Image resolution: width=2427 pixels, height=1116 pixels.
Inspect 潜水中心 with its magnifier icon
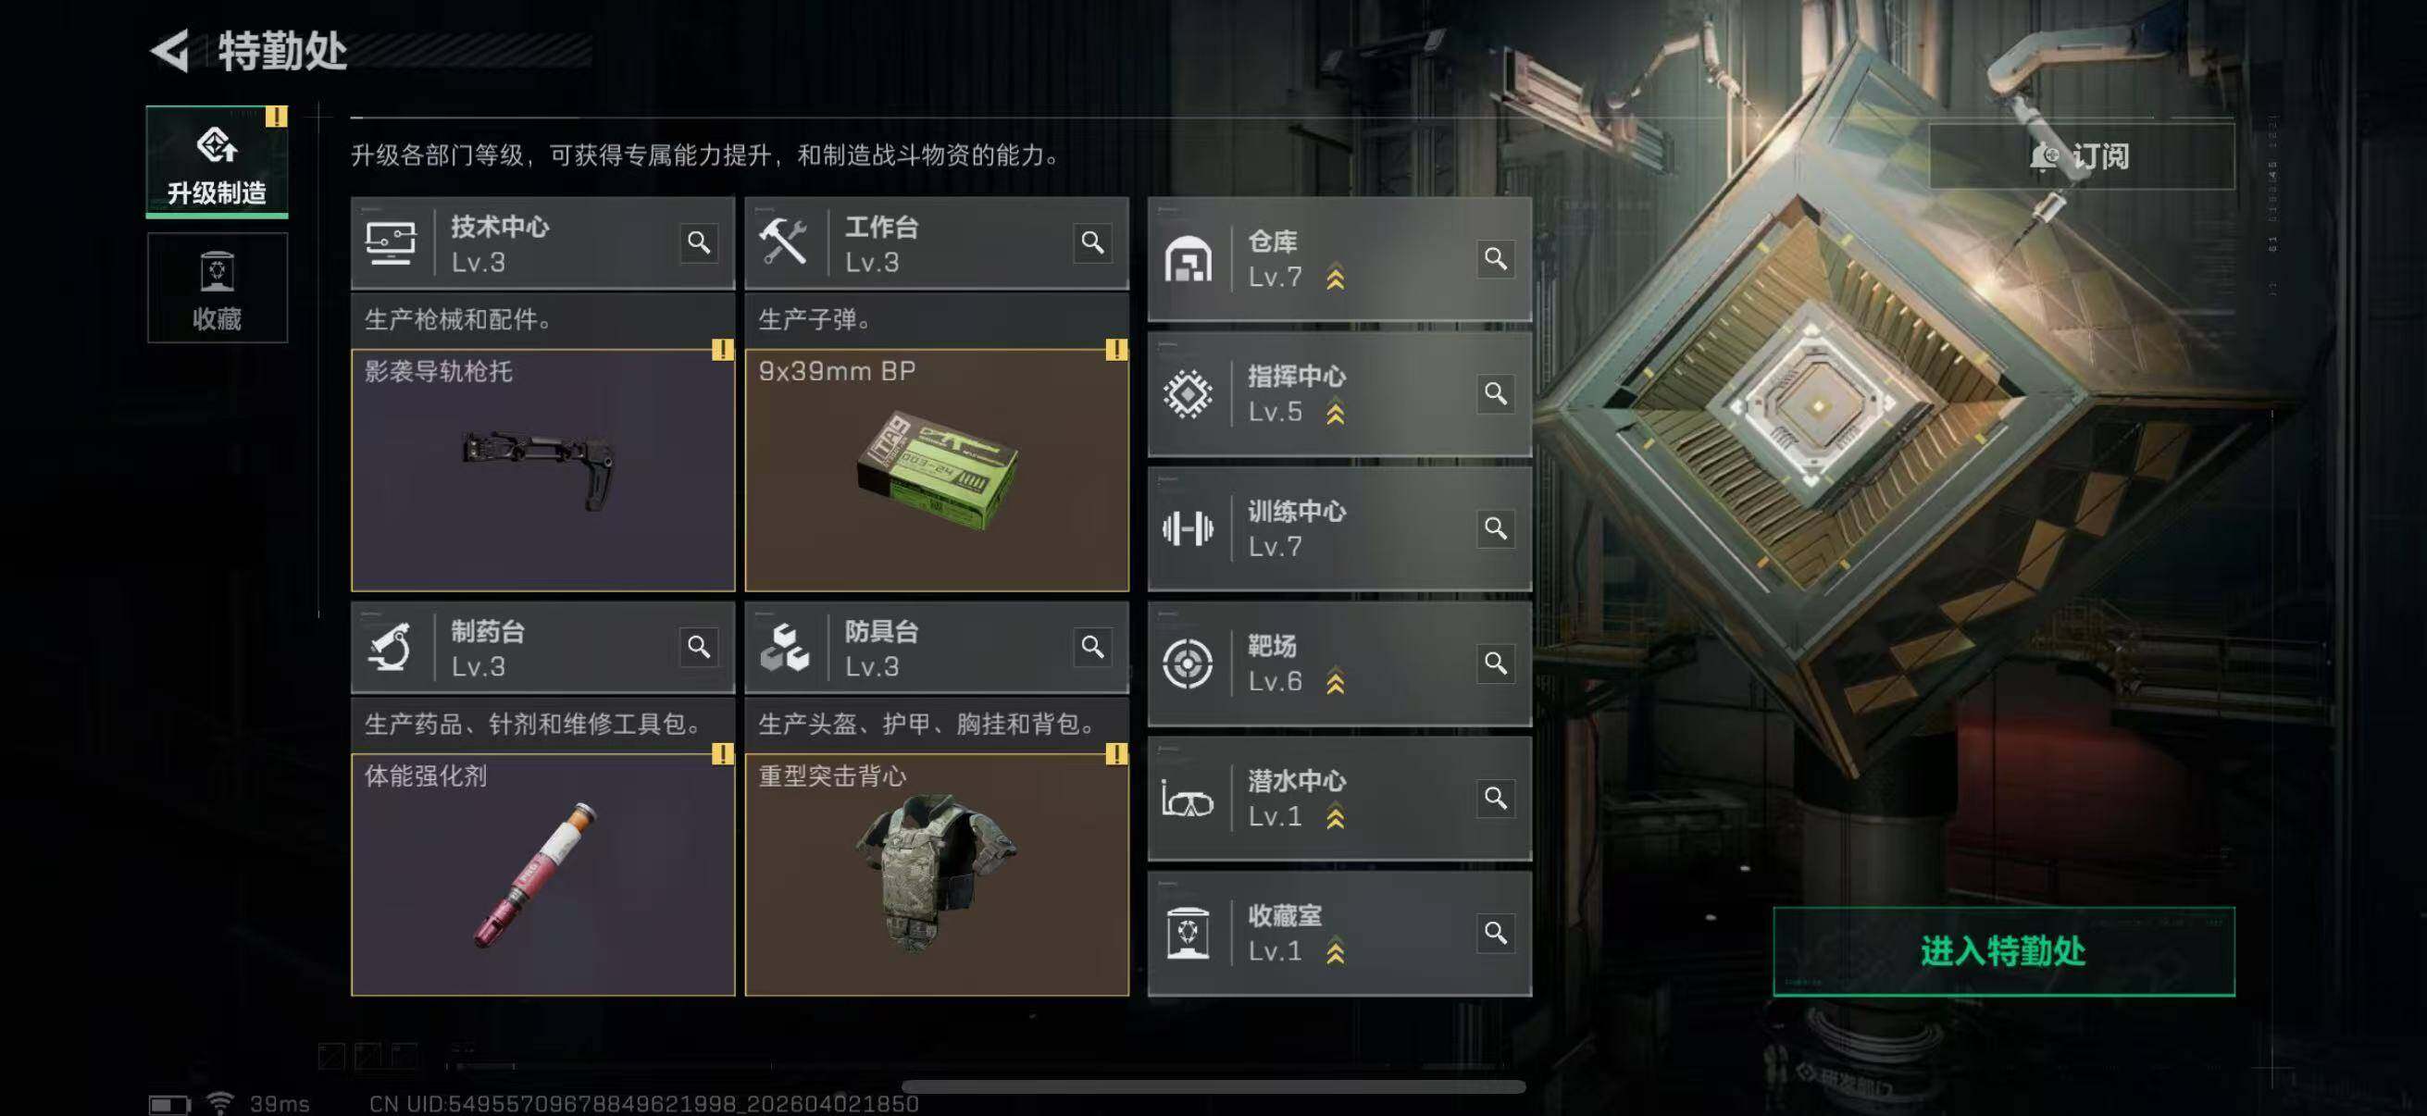pyautogui.click(x=1495, y=798)
